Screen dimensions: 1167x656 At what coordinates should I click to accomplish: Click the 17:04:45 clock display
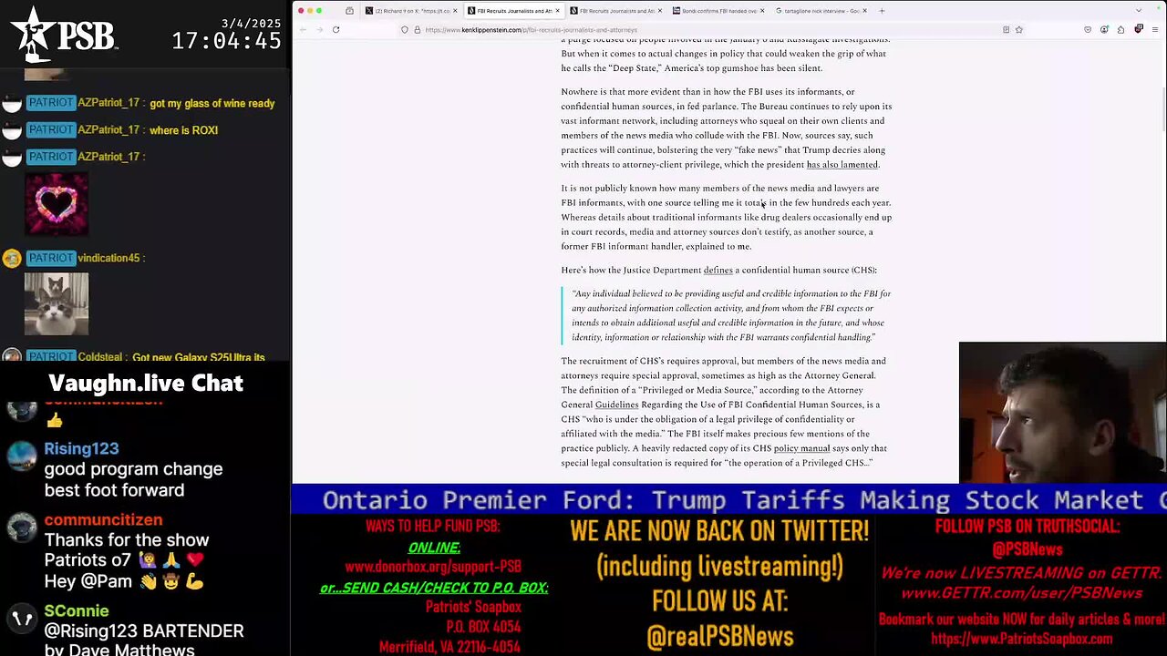pos(226,41)
